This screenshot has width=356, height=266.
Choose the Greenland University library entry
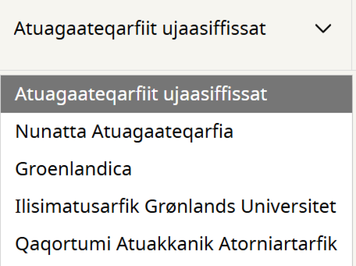coord(175,206)
